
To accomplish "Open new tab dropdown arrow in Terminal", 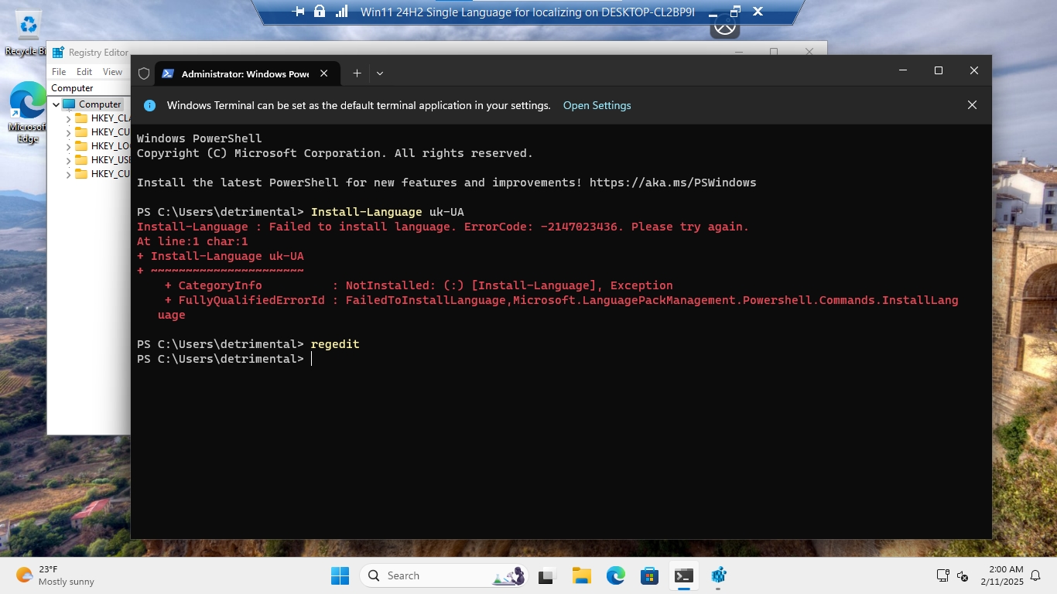I will [379, 73].
